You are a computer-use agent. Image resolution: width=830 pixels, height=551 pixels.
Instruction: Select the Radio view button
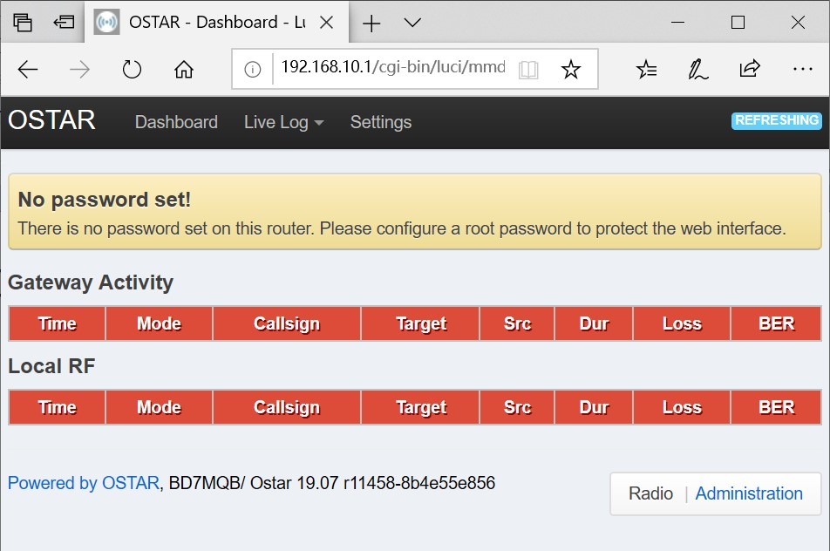650,493
